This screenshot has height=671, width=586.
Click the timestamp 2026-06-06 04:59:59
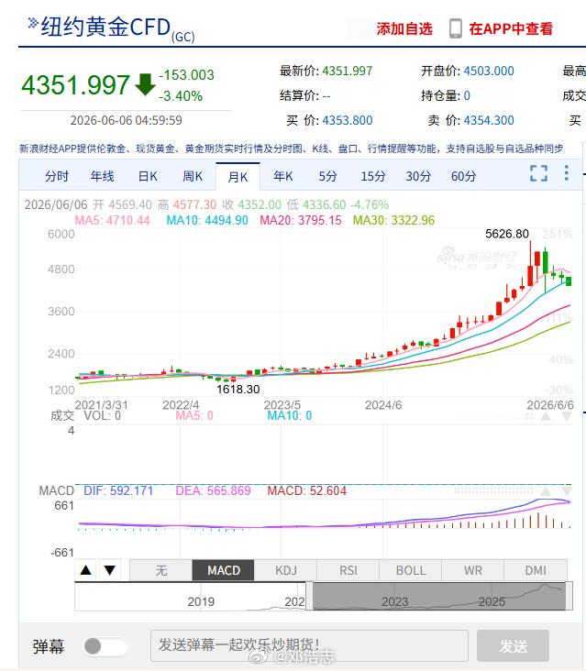click(x=126, y=121)
